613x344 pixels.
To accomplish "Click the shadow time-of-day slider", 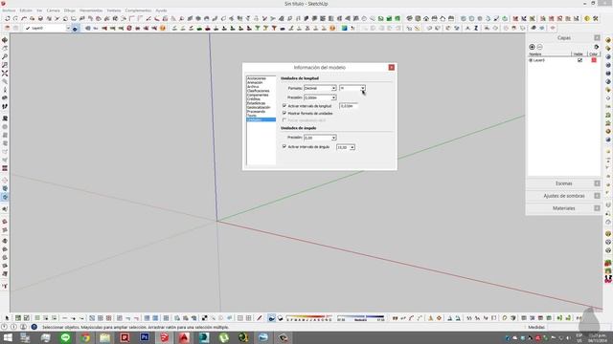I will [360, 318].
